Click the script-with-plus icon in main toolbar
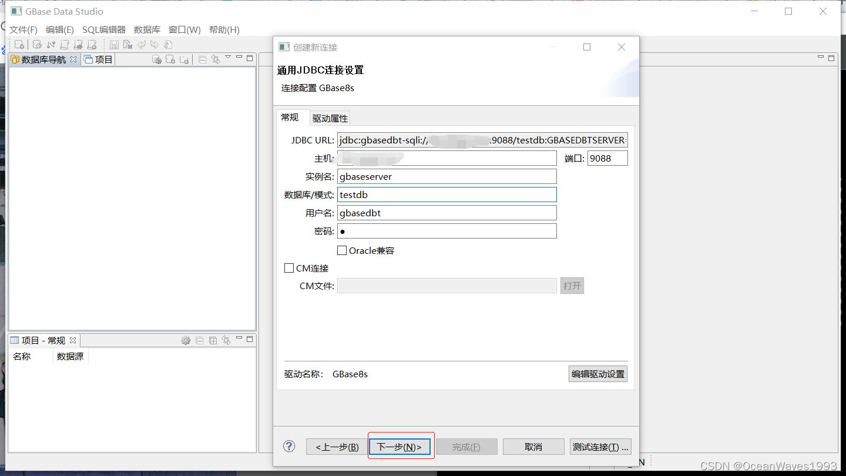 [x=92, y=45]
